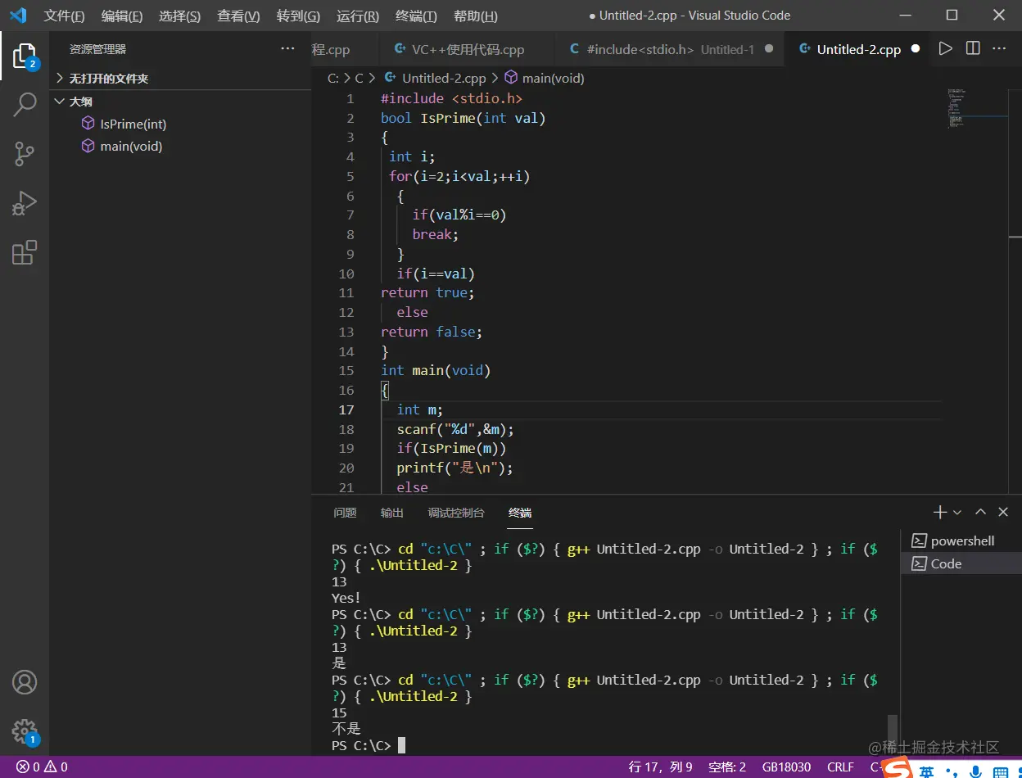Image resolution: width=1022 pixels, height=778 pixels.
Task: Open the Manage gear icon
Action: tap(25, 731)
